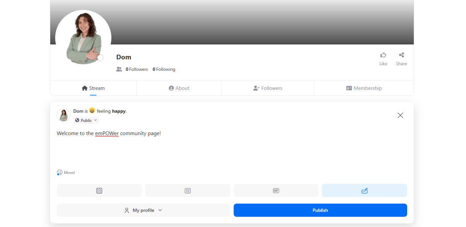Open the image upload attachment option
466x227 pixels.
click(x=99, y=190)
